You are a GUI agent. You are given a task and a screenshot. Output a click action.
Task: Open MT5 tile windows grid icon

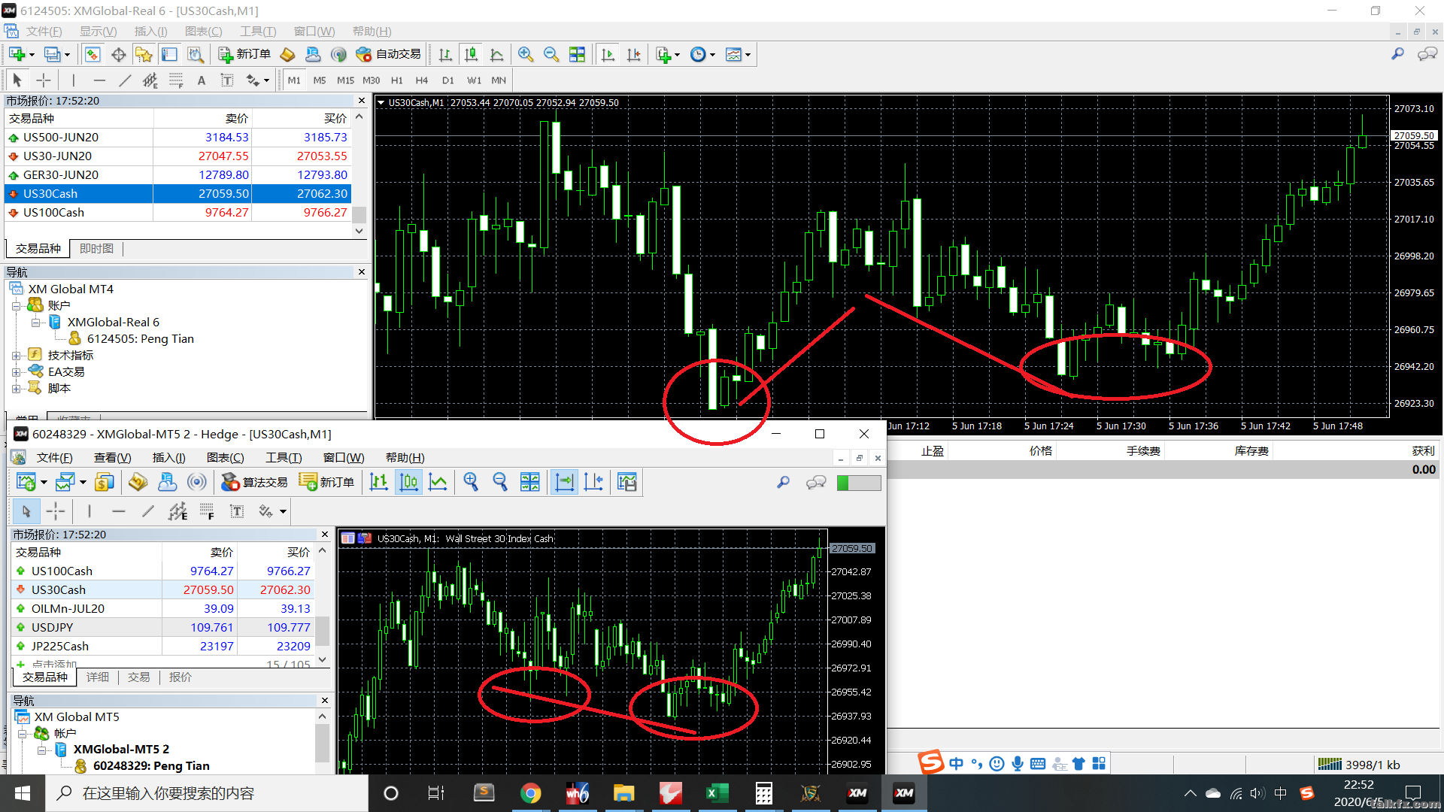(530, 483)
